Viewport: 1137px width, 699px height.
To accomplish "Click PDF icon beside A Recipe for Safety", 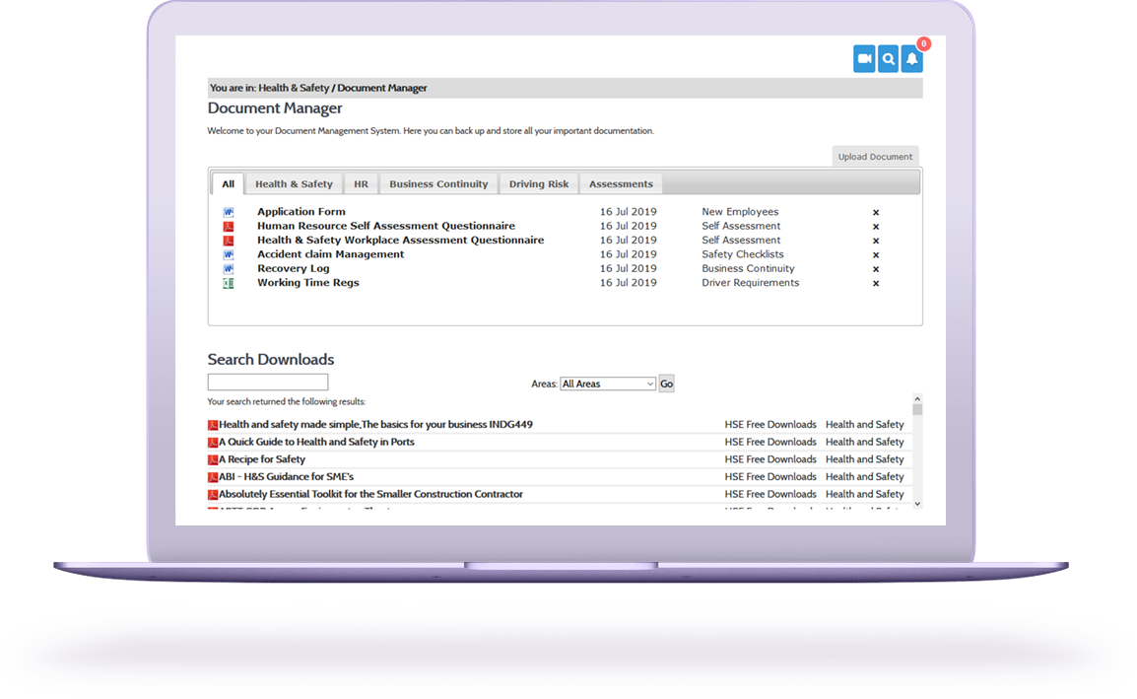I will coord(213,459).
